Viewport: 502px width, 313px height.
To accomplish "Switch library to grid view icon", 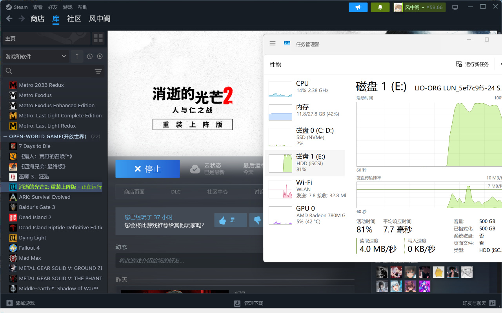I will [98, 38].
